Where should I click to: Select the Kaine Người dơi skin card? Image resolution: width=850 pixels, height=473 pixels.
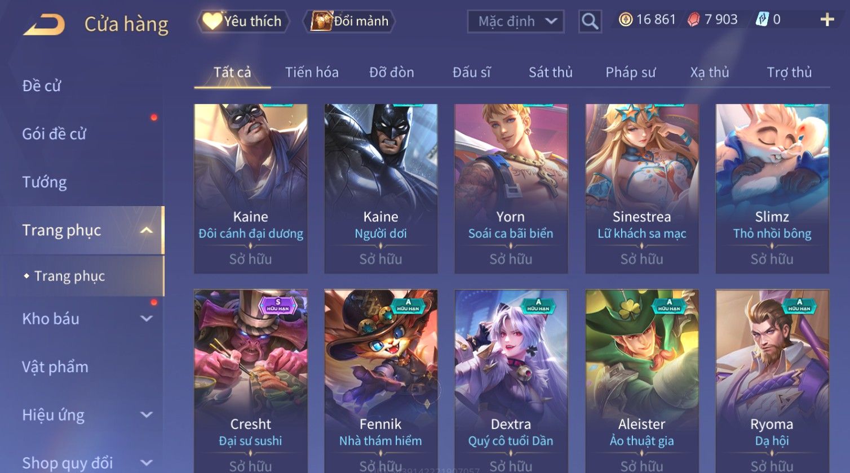click(x=381, y=189)
